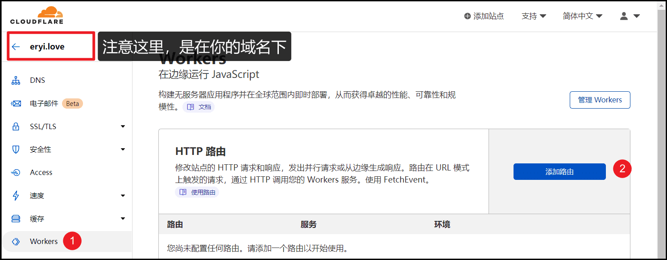Click the HTTP 路由 heading
The height and width of the screenshot is (260, 667).
[200, 151]
